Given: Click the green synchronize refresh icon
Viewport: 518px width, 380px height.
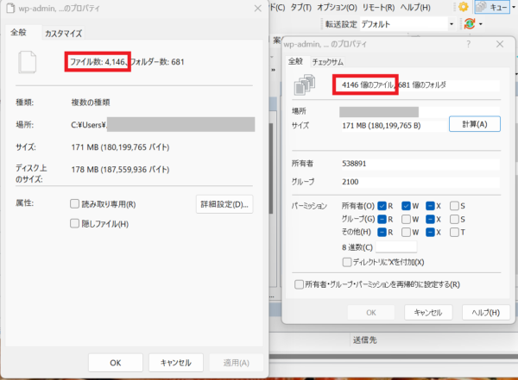Looking at the screenshot, I should click(470, 24).
